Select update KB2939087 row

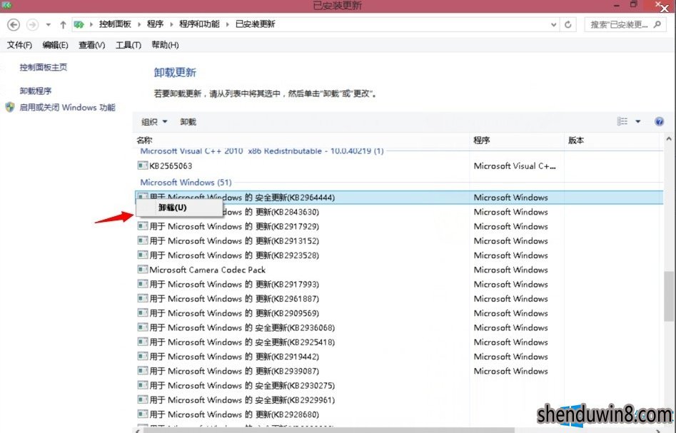tap(399, 371)
